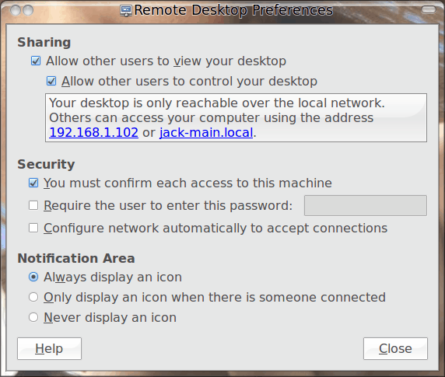Click the Remote Desktop icon in title bar

click(x=126, y=11)
